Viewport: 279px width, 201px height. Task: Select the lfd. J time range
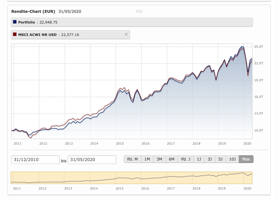coord(185,159)
